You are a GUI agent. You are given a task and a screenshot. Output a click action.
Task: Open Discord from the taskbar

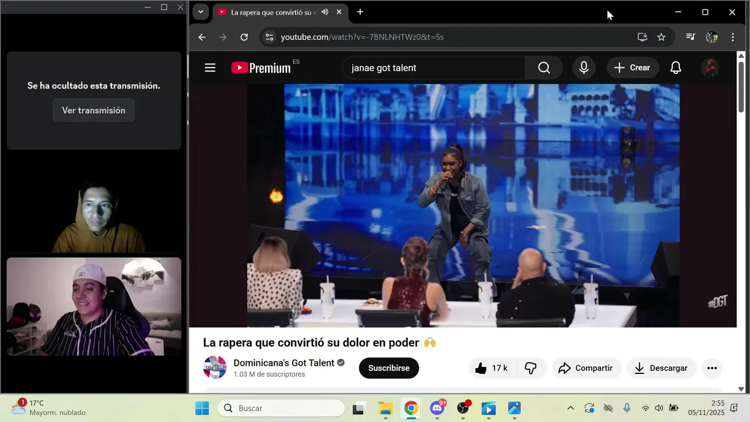(x=437, y=408)
